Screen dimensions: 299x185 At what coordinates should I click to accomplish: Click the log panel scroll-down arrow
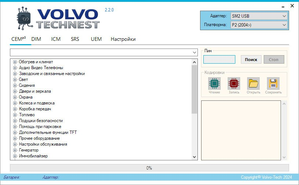(x=284, y=157)
